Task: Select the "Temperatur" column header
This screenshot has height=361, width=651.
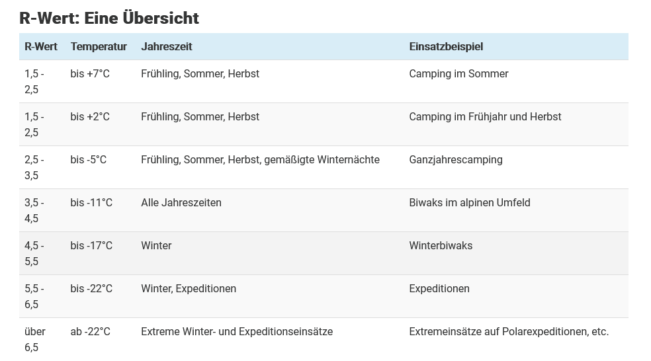Action: (x=99, y=46)
